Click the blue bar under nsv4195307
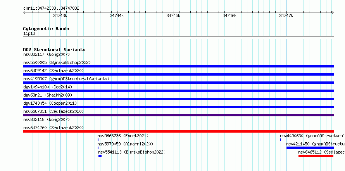The width and height of the screenshot is (345, 171). pyautogui.click(x=179, y=83)
